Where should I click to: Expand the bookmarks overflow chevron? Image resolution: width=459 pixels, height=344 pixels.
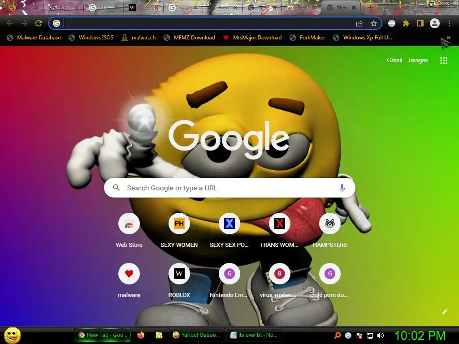[x=448, y=38]
